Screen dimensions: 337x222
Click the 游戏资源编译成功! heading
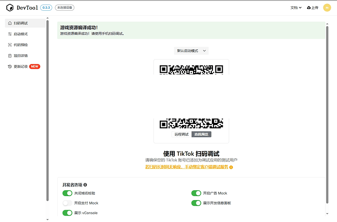(79, 28)
